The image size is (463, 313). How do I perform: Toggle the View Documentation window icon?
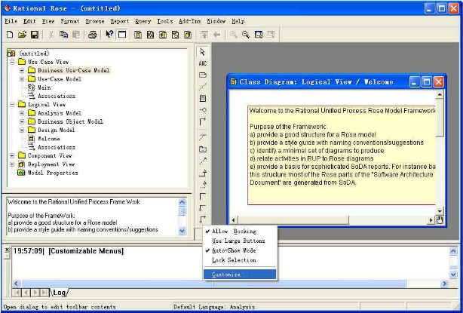click(x=122, y=35)
